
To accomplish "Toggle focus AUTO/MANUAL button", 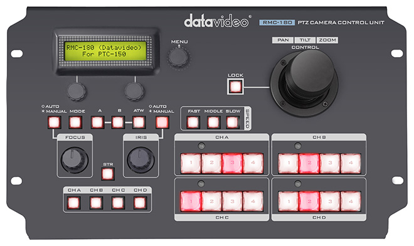I will click(54, 122).
